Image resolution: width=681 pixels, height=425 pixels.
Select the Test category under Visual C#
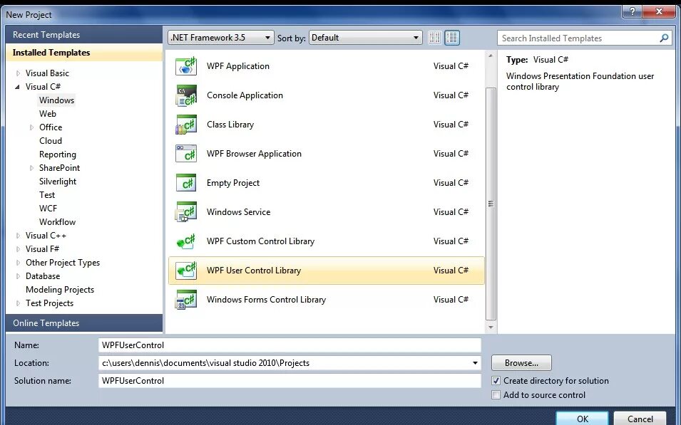(47, 195)
